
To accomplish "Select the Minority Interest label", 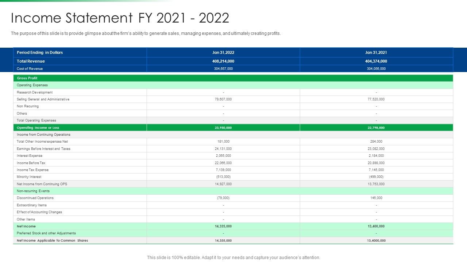I will pyautogui.click(x=29, y=177).
